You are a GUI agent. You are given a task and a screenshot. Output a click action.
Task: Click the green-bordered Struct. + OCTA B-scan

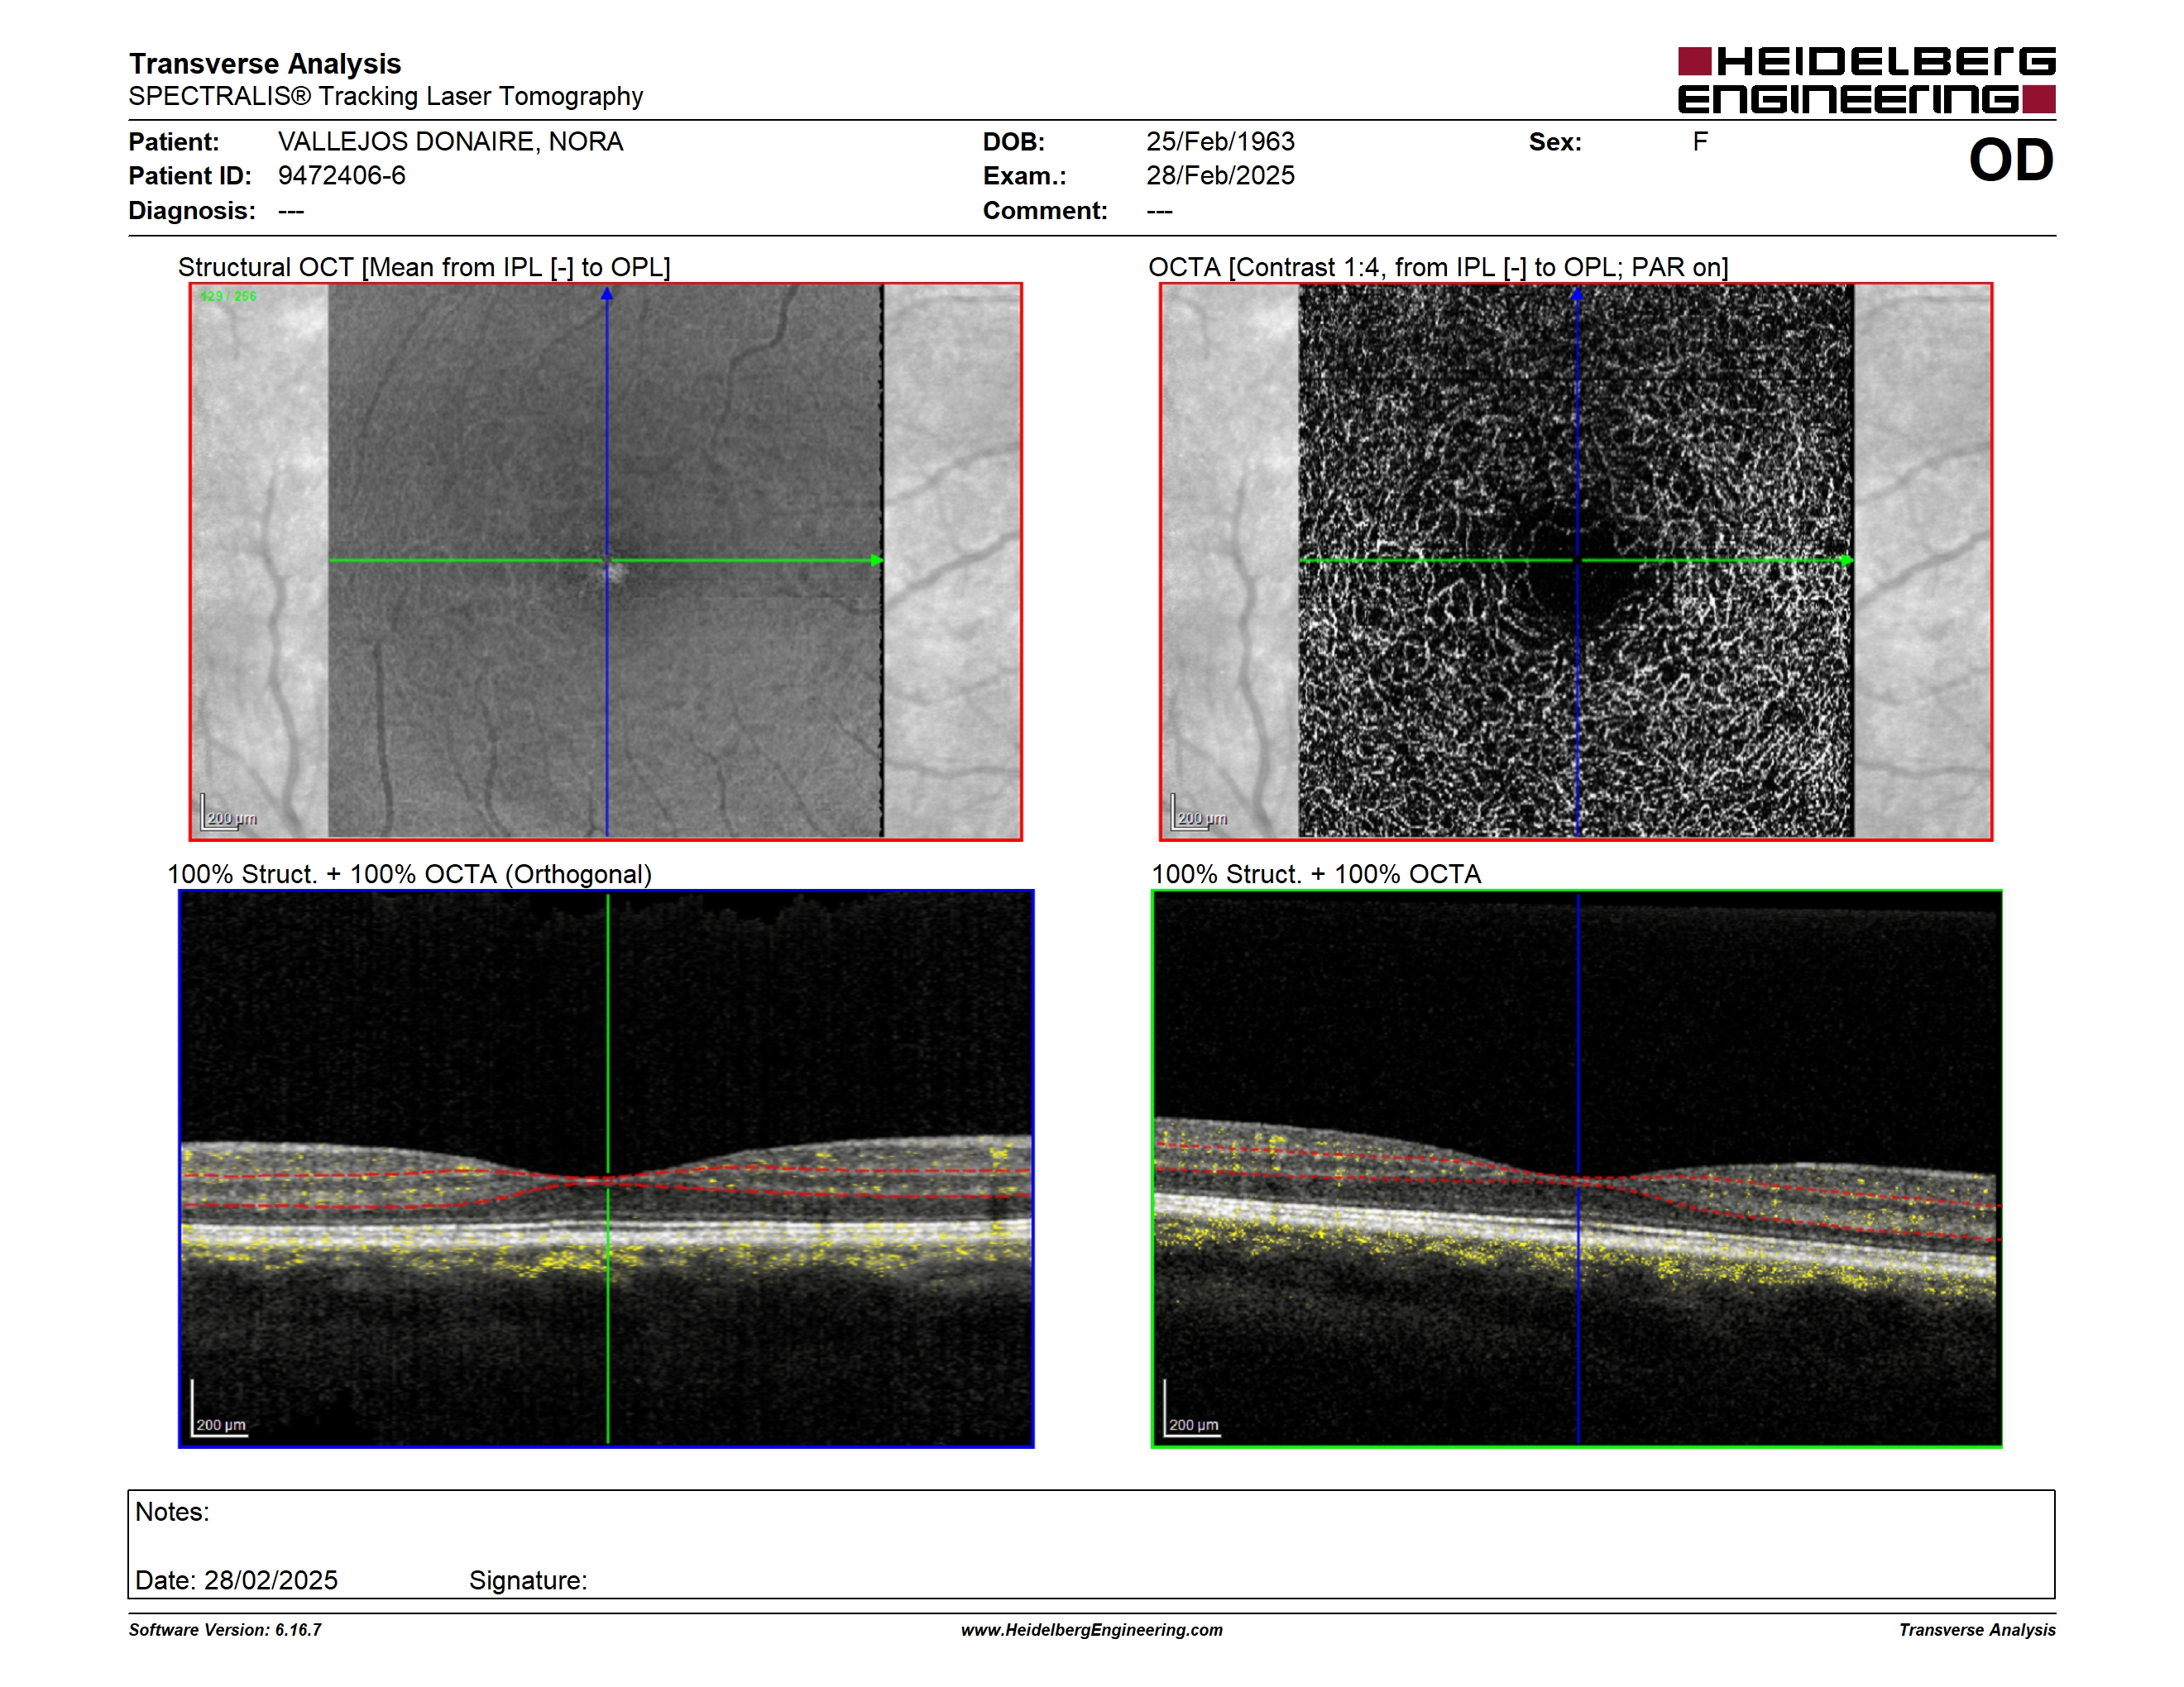tap(1577, 1168)
